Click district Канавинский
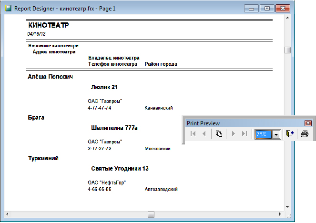Viewport: 316px width, 223px height. pyautogui.click(x=159, y=108)
